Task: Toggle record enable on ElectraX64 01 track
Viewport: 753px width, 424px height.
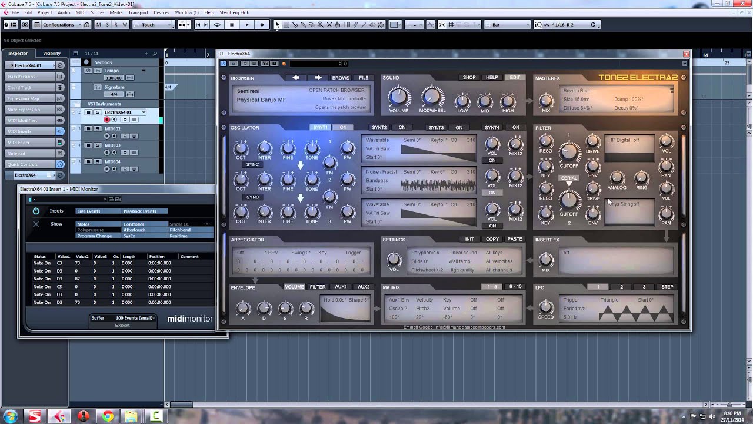Action: pos(107,120)
